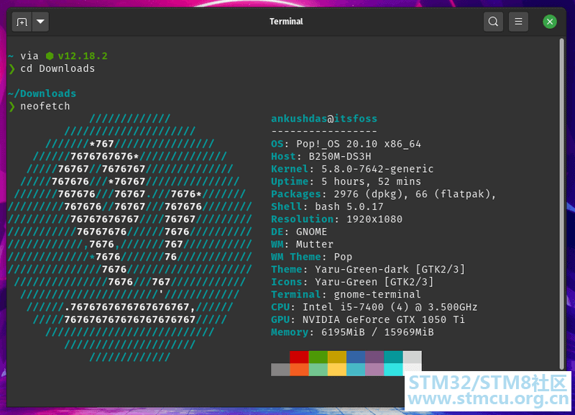Select the sky blue color block
Viewport: 575px width, 415px height.
click(356, 370)
